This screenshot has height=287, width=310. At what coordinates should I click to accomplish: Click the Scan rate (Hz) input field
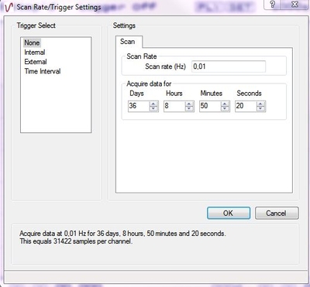[x=229, y=67]
